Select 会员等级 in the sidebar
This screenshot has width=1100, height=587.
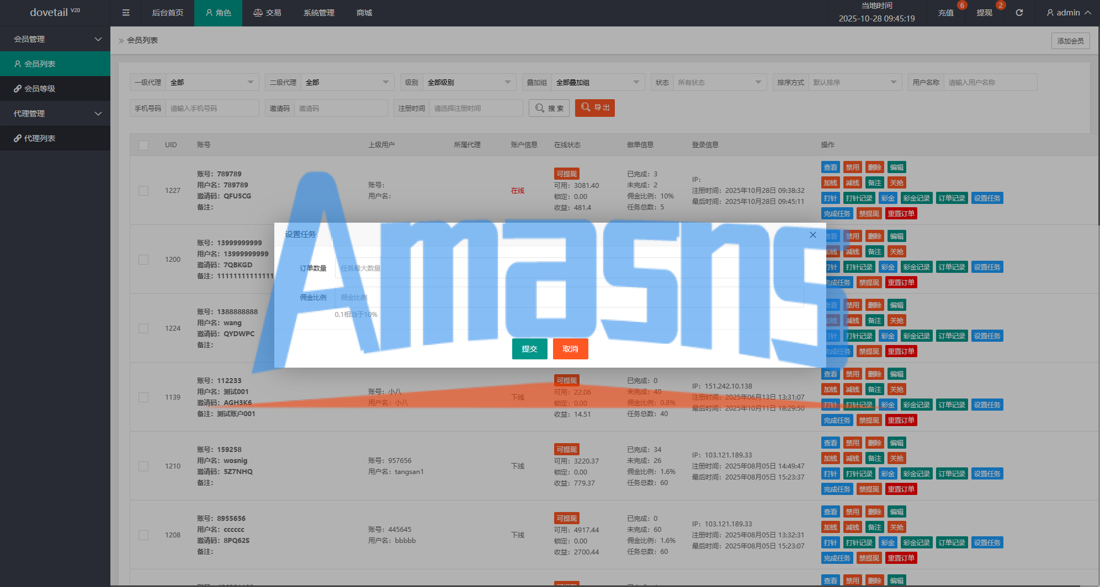[55, 89]
